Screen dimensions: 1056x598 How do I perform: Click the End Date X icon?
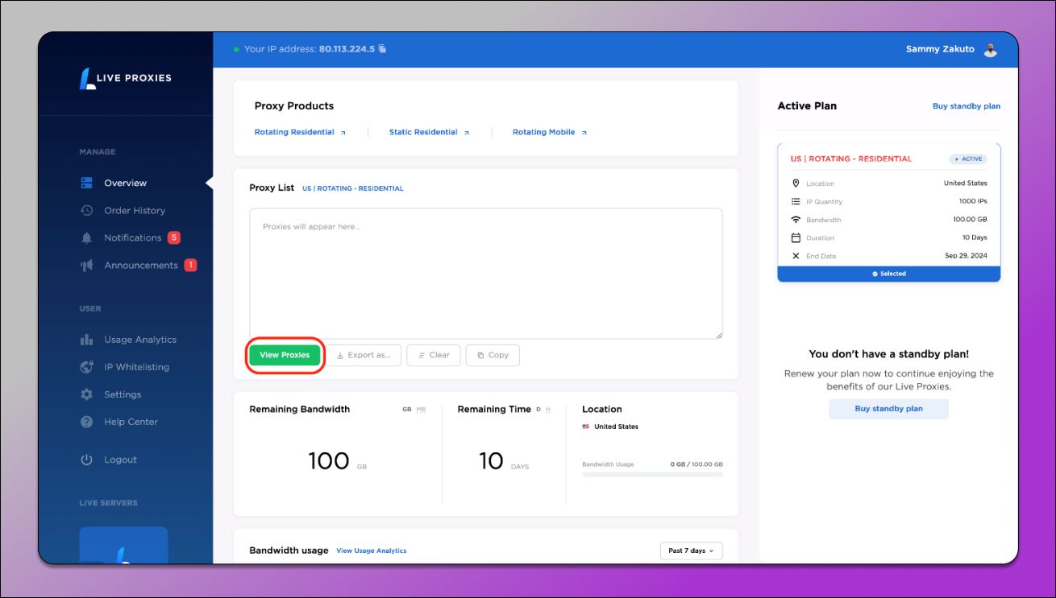click(796, 256)
